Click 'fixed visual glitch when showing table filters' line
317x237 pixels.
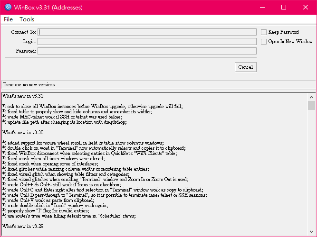(66, 174)
